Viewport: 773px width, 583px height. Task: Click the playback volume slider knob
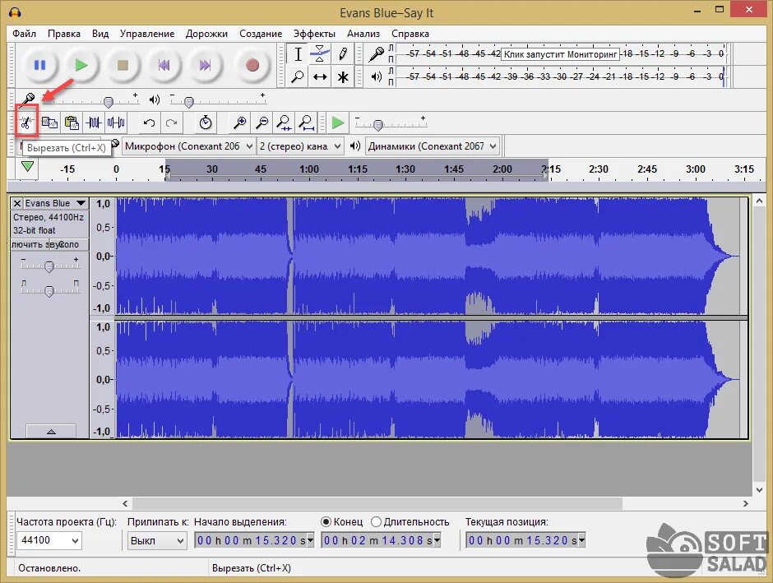tap(189, 102)
